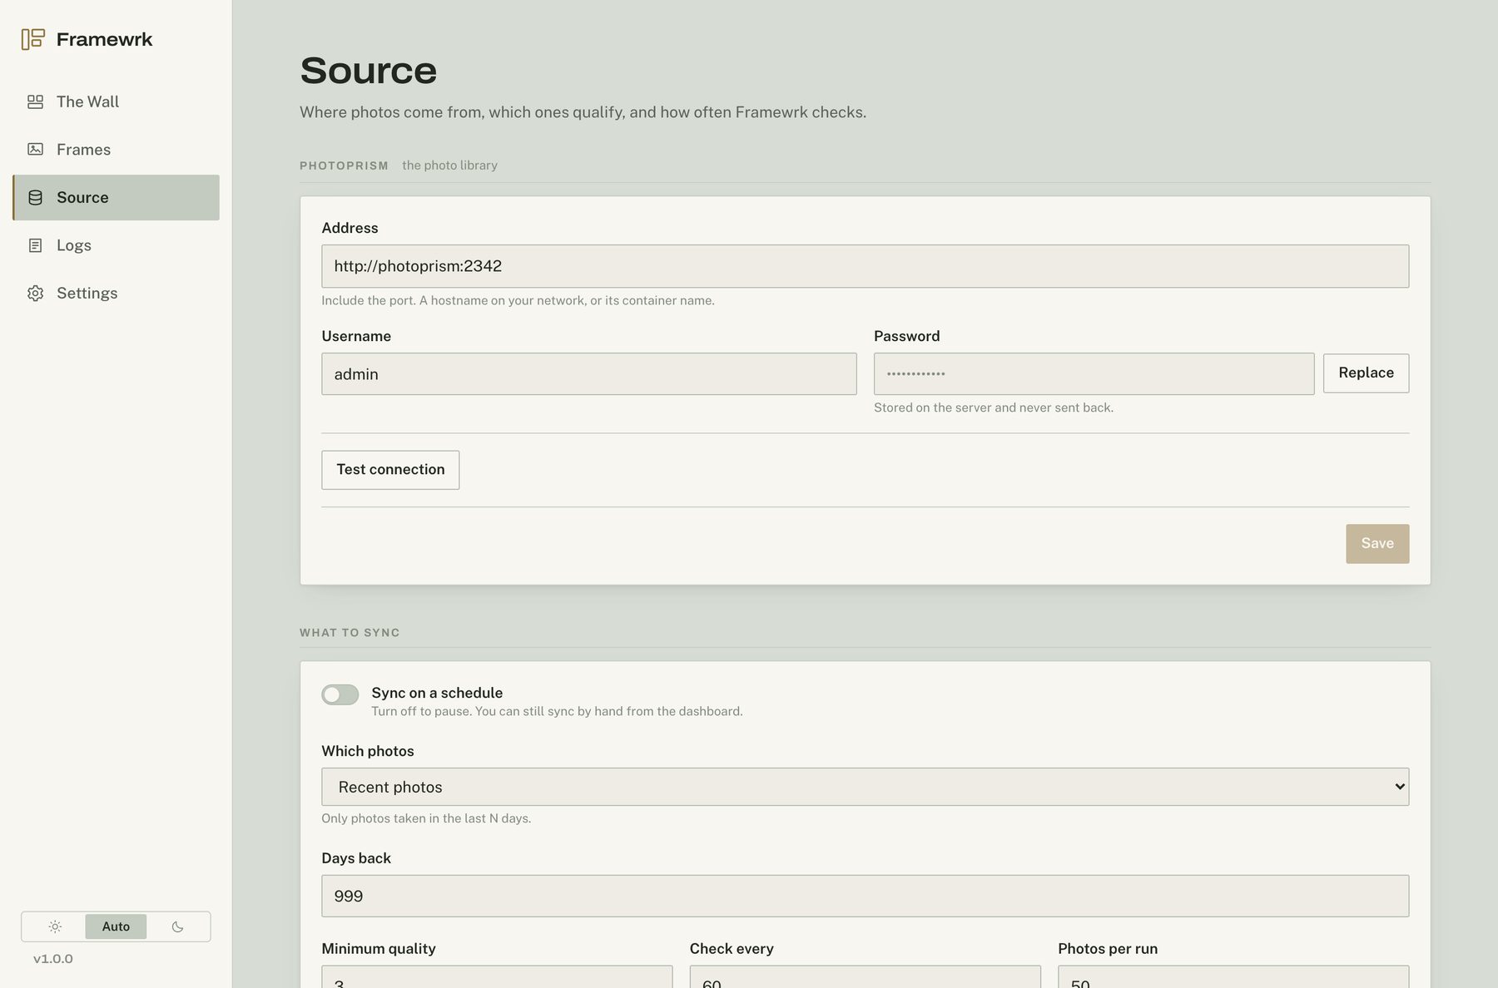This screenshot has height=988, width=1498.
Task: Open the Settings gear icon
Action: click(x=35, y=293)
